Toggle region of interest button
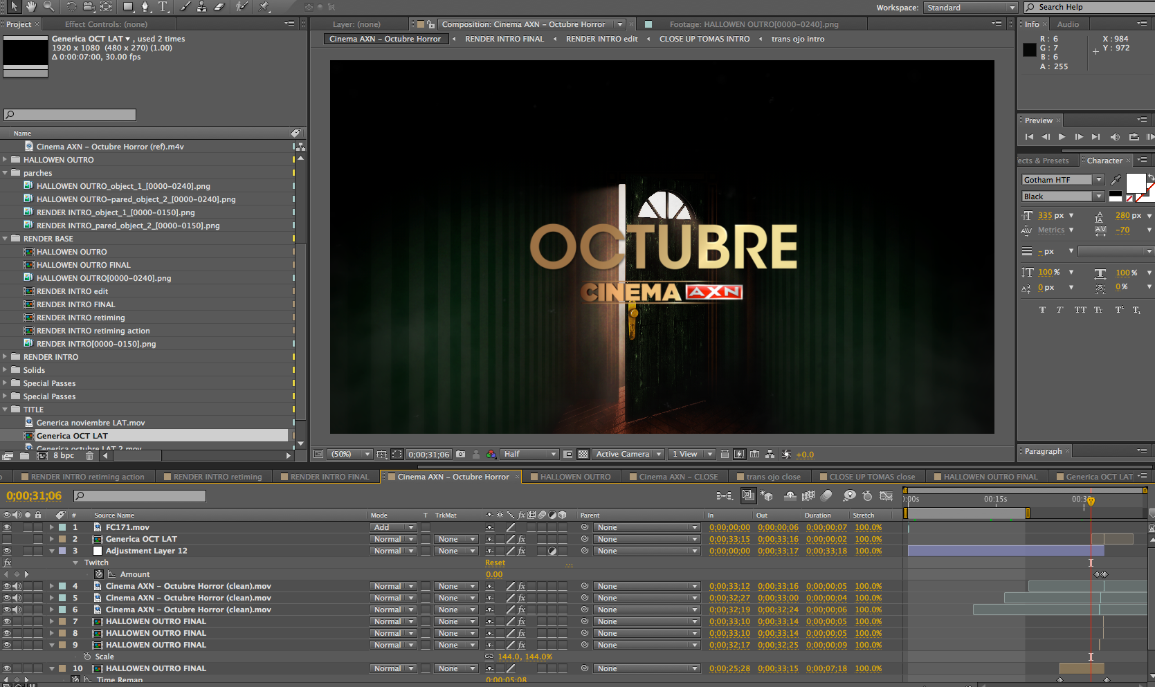 pos(567,455)
